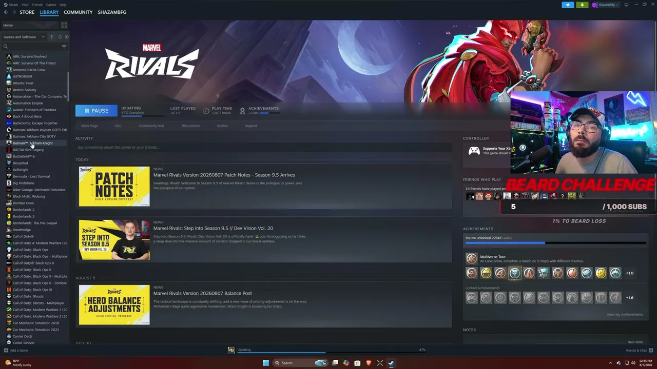Screen dimensions: 657x369
Task: Open the Shazambfg account dropdown
Action: coord(605,5)
